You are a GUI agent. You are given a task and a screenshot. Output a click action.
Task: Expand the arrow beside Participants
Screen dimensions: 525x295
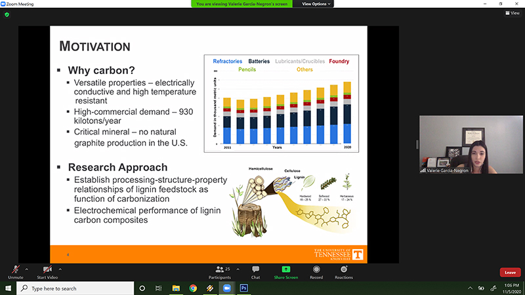pos(238,269)
